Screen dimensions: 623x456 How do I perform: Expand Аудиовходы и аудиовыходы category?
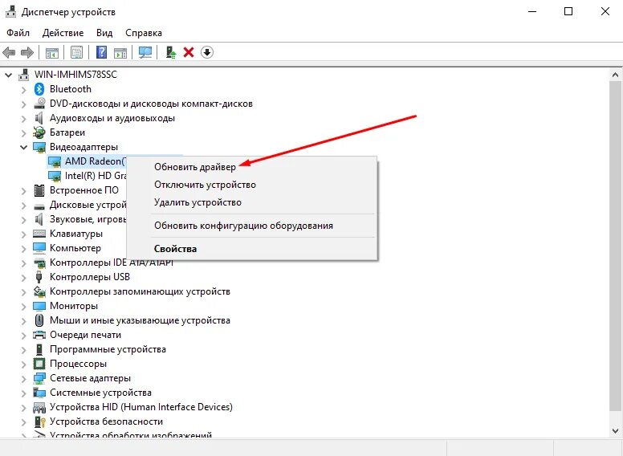[x=24, y=118]
